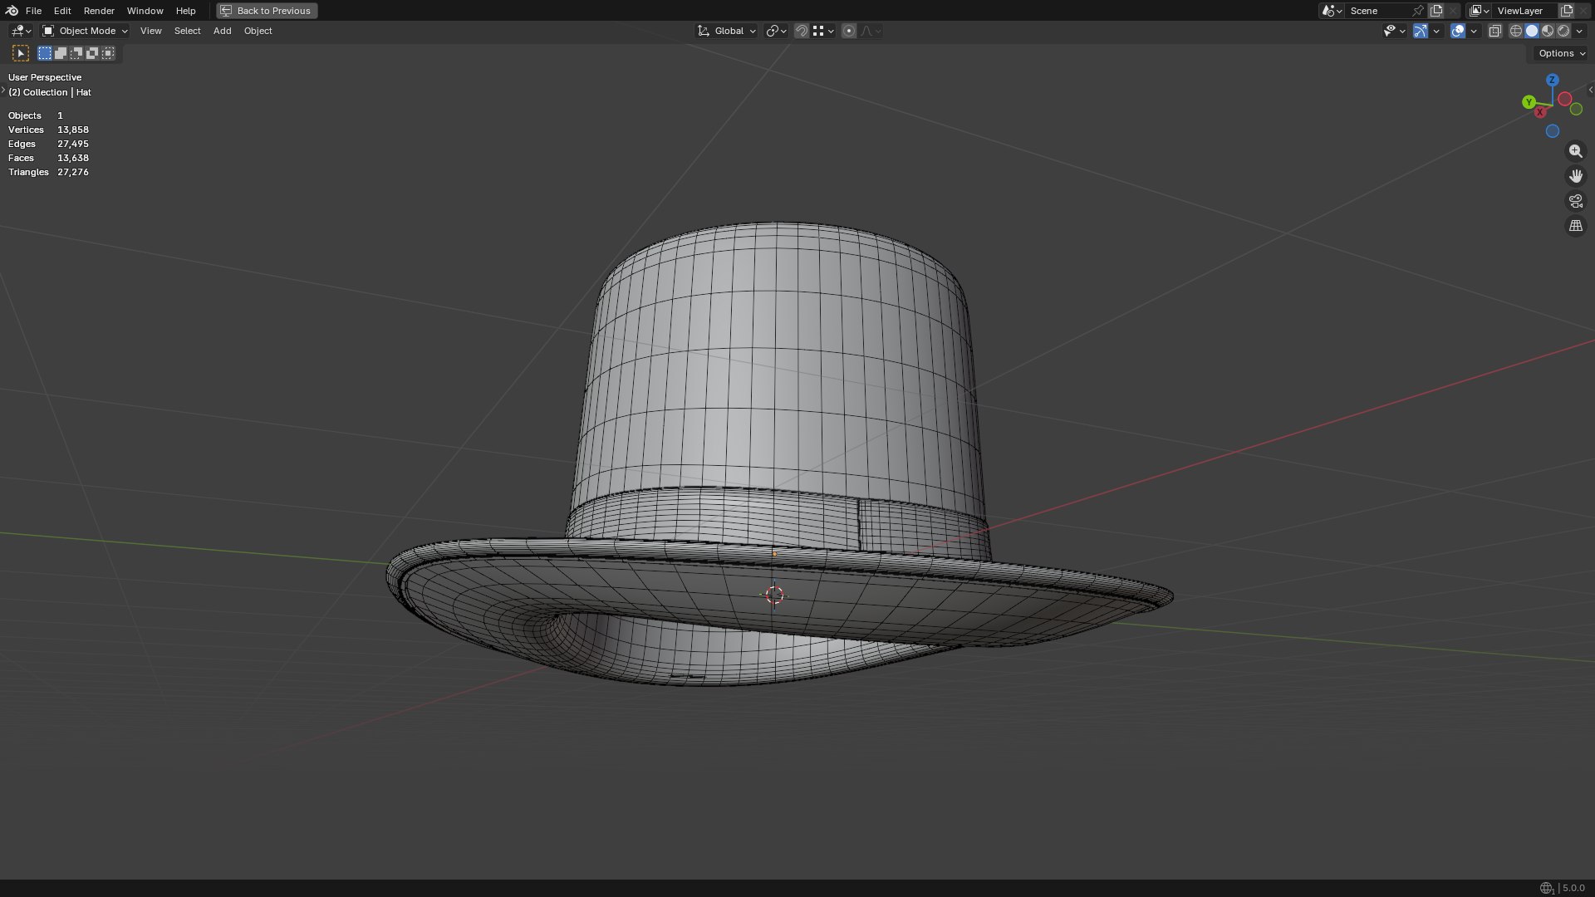Click the Scene name field
Image resolution: width=1595 pixels, height=897 pixels.
[1377, 11]
